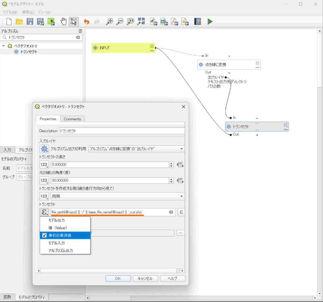Change source type button for 入力レイヤ
The image size is (323, 302).
(44, 149)
